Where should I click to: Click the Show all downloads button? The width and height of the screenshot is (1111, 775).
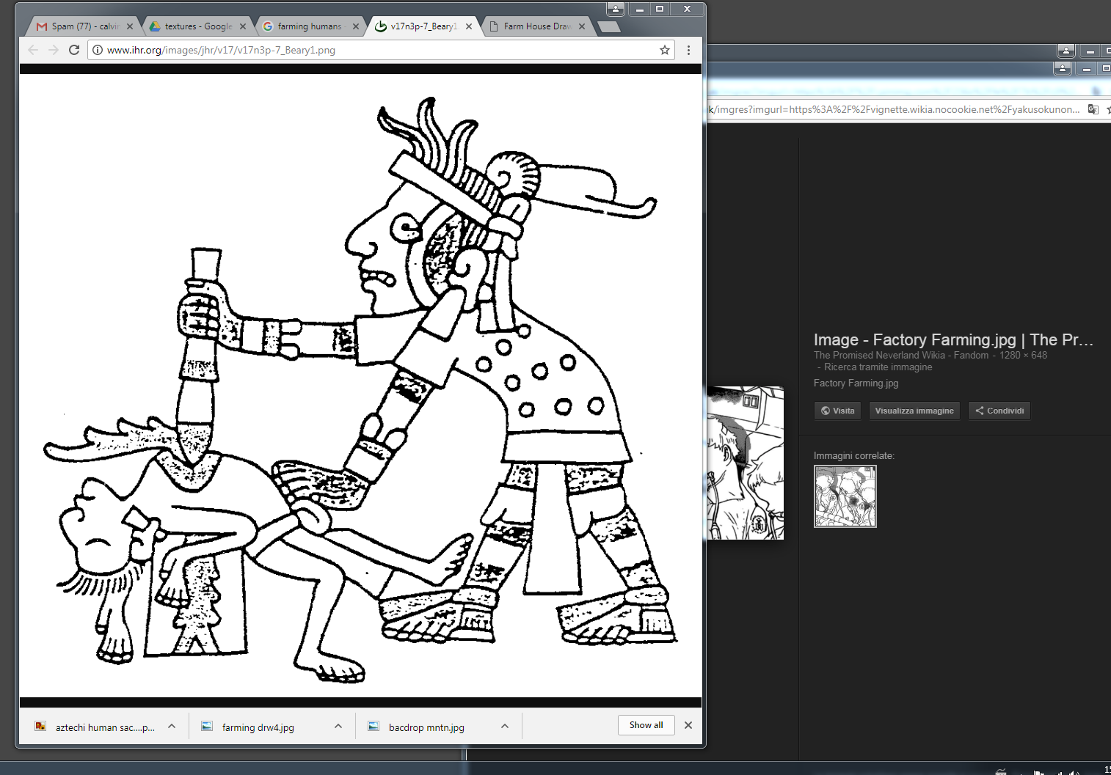coord(646,725)
